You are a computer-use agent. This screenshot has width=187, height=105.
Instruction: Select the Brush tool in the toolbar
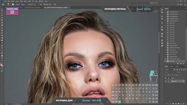coord(2,28)
